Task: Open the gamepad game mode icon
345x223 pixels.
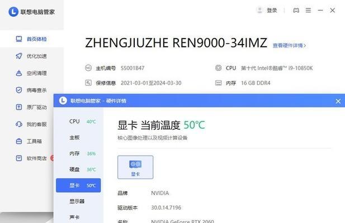Action: click(296, 10)
